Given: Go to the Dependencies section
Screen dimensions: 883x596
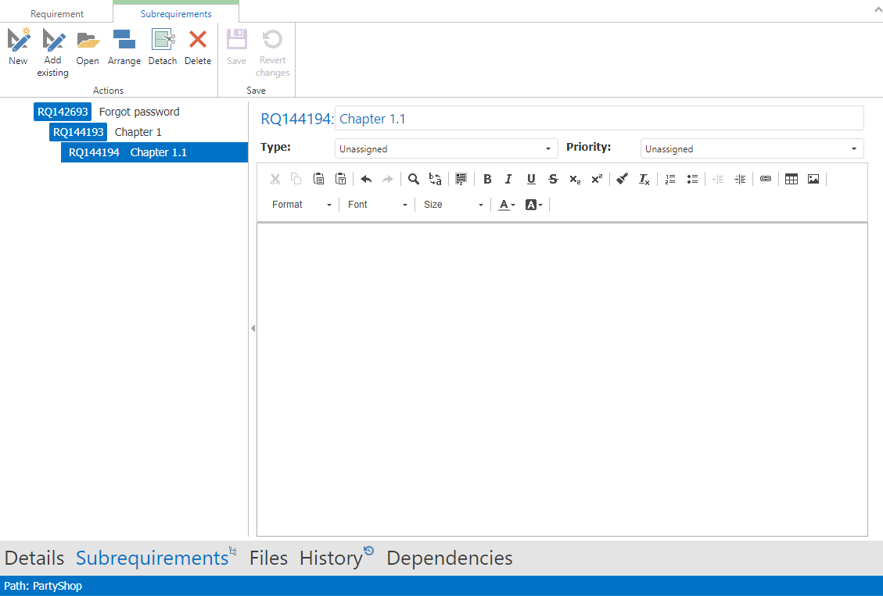Looking at the screenshot, I should pyautogui.click(x=450, y=558).
